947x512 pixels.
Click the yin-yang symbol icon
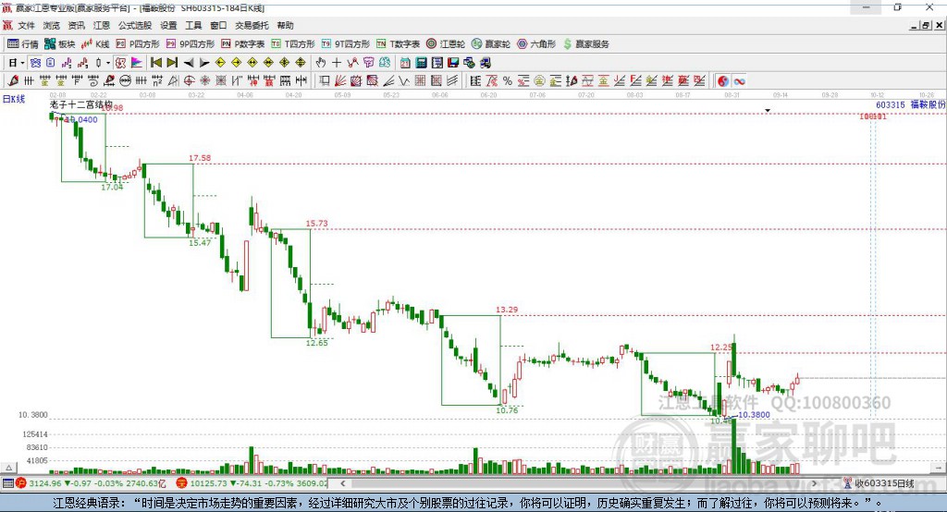[x=723, y=81]
